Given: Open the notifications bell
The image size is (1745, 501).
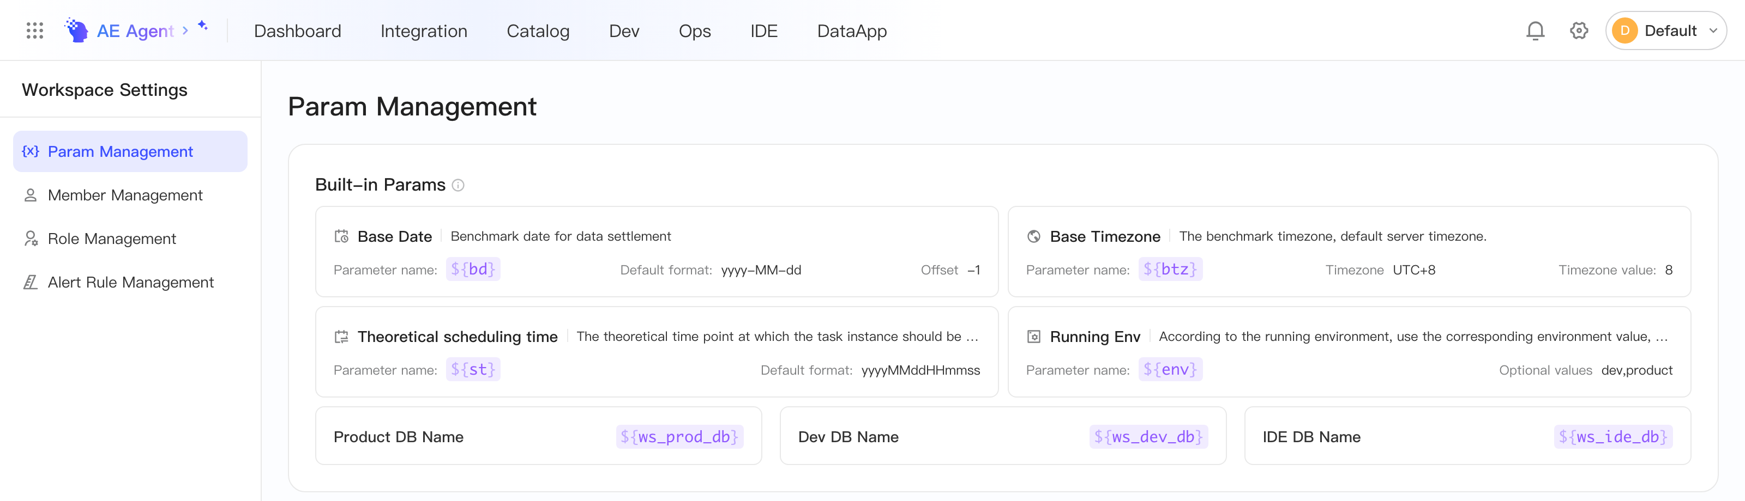Looking at the screenshot, I should [1535, 30].
